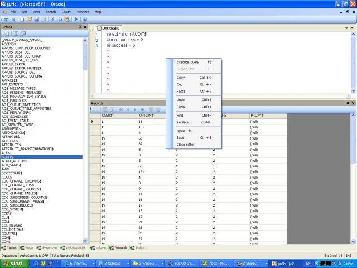Select COL_USAGE$ in the tables list
Image resolution: width=357 pixels, height=268 pixels.
point(12,226)
